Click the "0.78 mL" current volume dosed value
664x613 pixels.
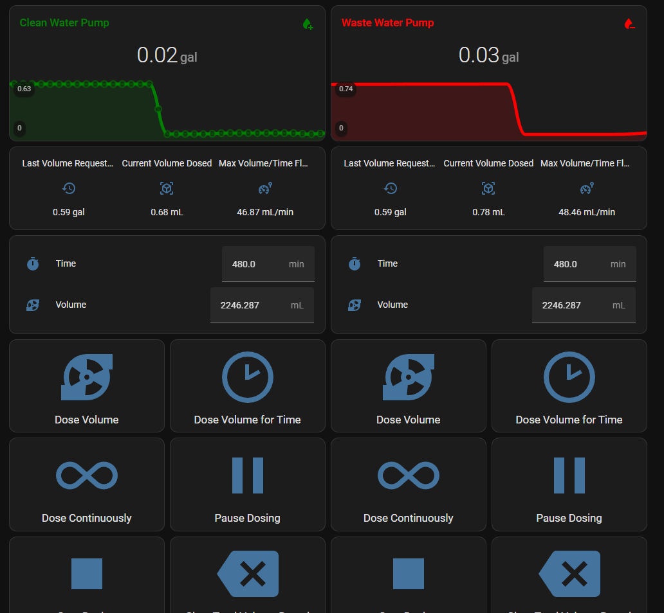coord(489,212)
